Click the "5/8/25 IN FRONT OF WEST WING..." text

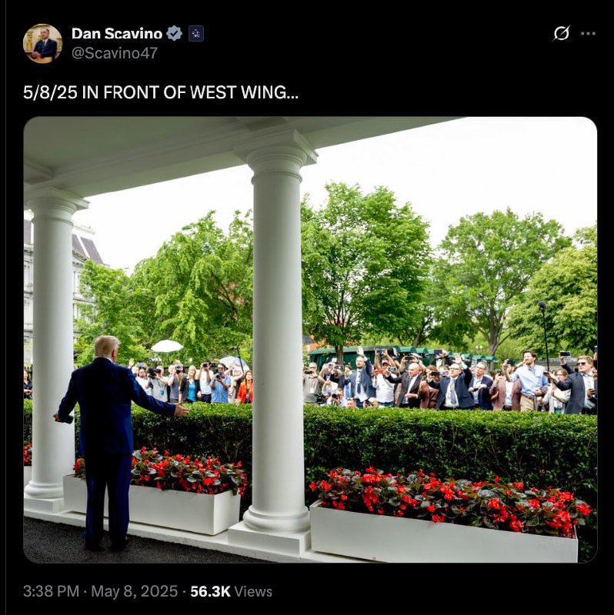click(161, 92)
